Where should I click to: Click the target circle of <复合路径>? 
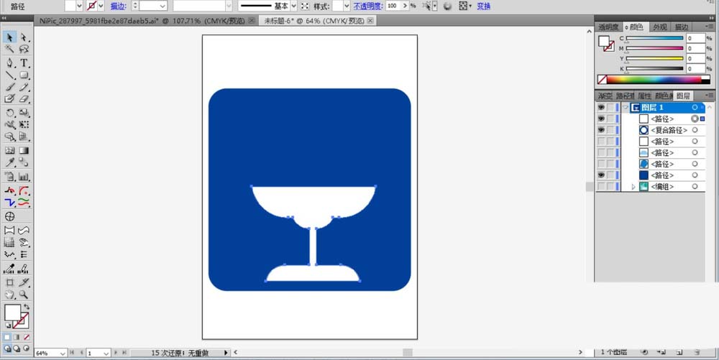click(x=695, y=130)
